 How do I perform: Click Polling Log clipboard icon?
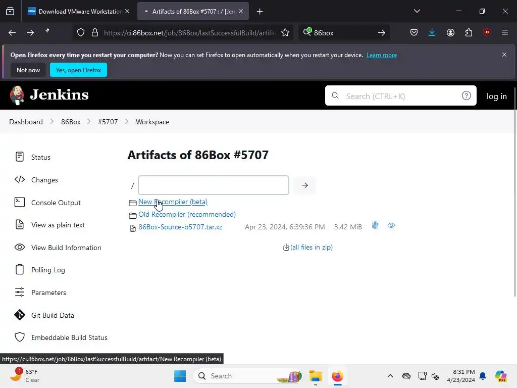coord(20,270)
